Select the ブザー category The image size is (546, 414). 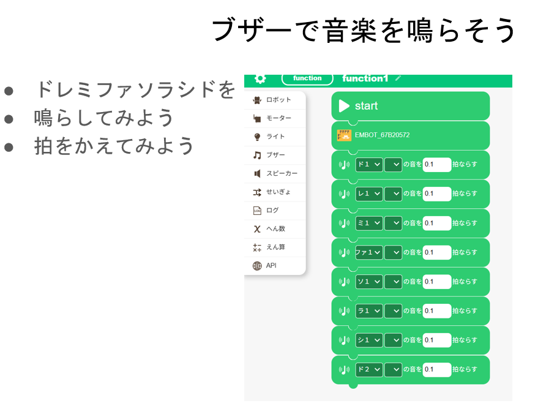pyautogui.click(x=275, y=155)
